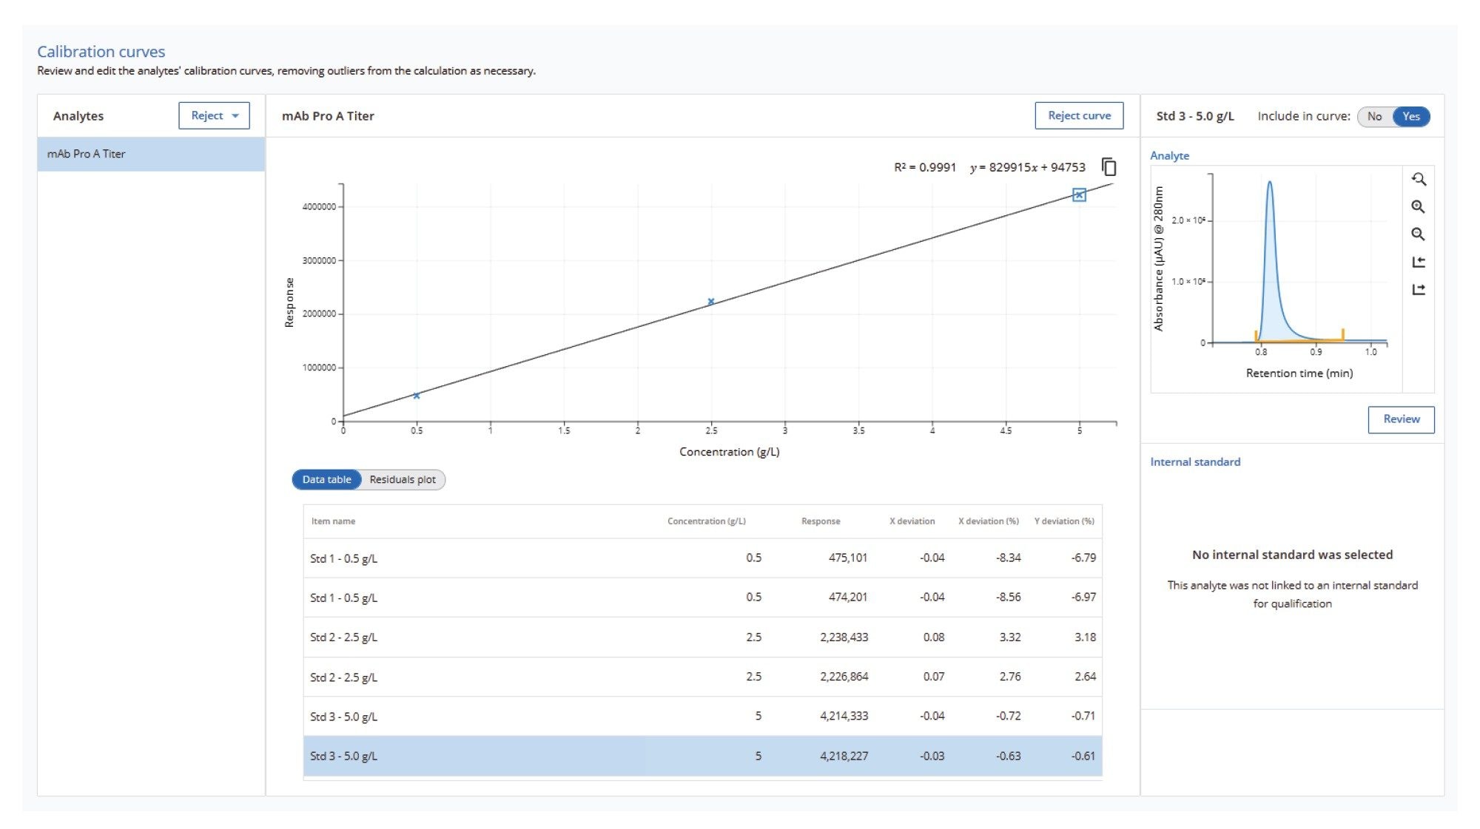Set Include in curve to Yes

[1410, 116]
